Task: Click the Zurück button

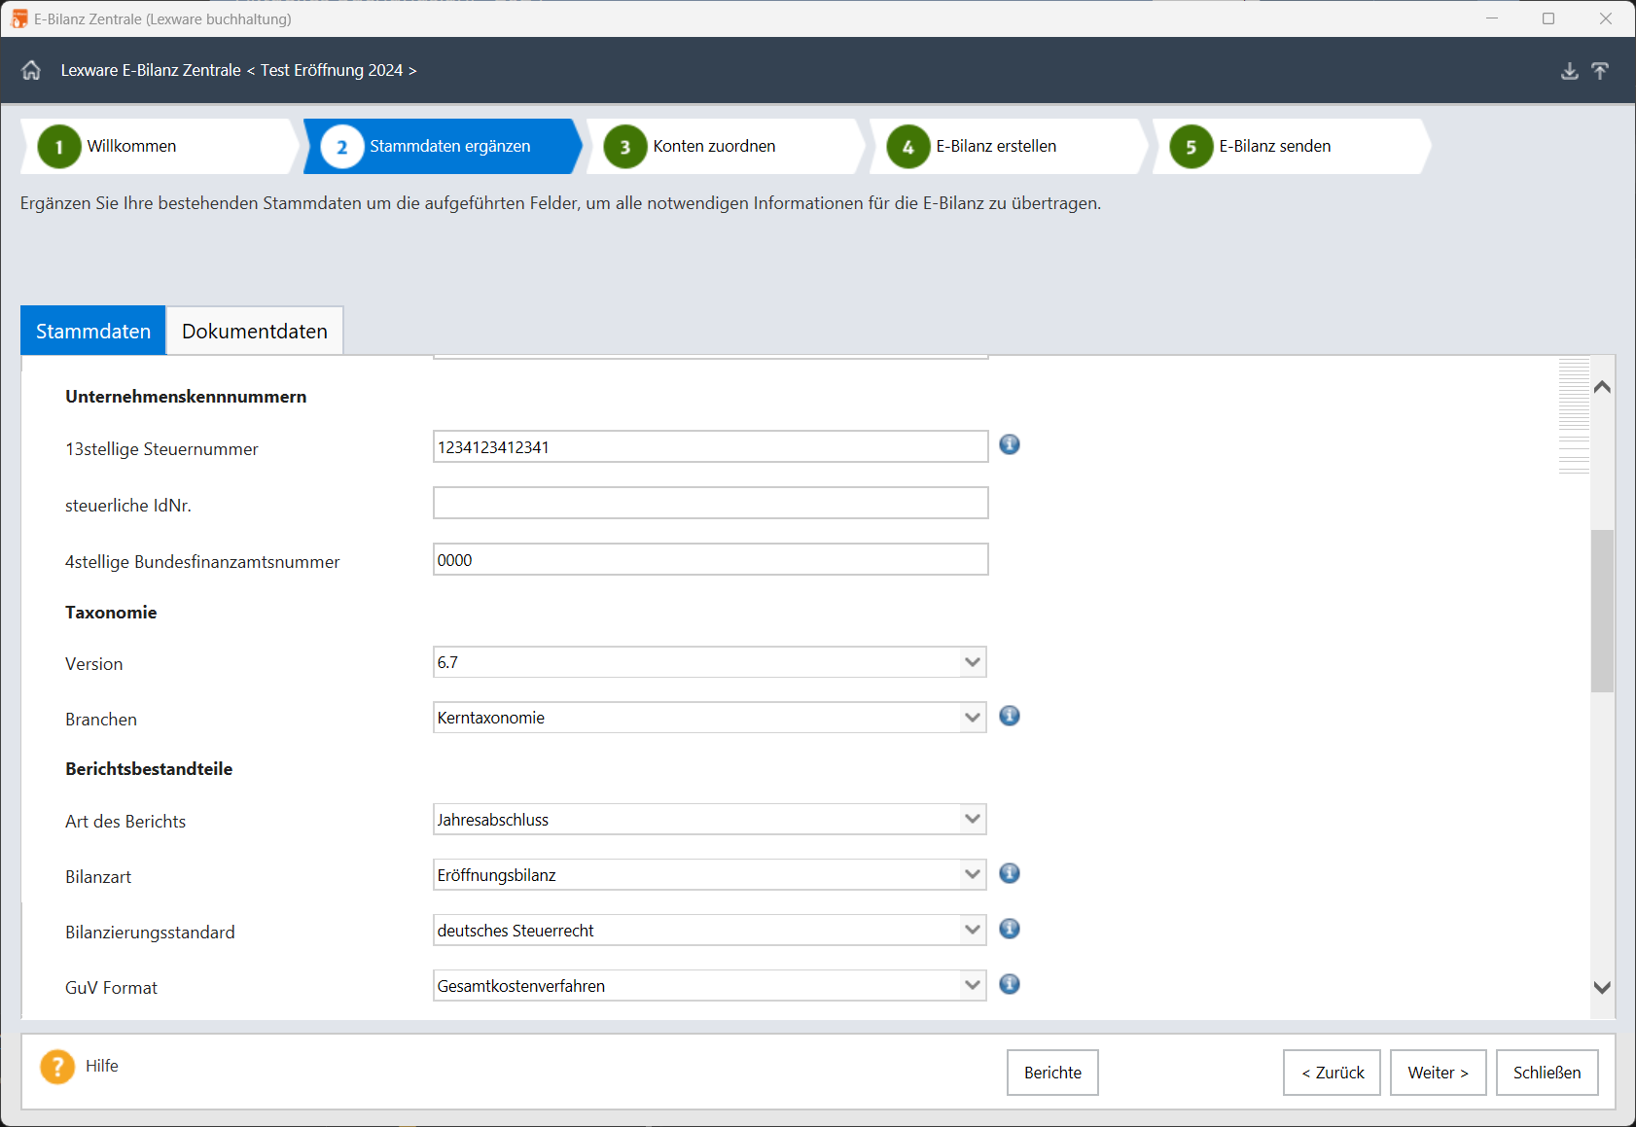Action: click(x=1332, y=1073)
